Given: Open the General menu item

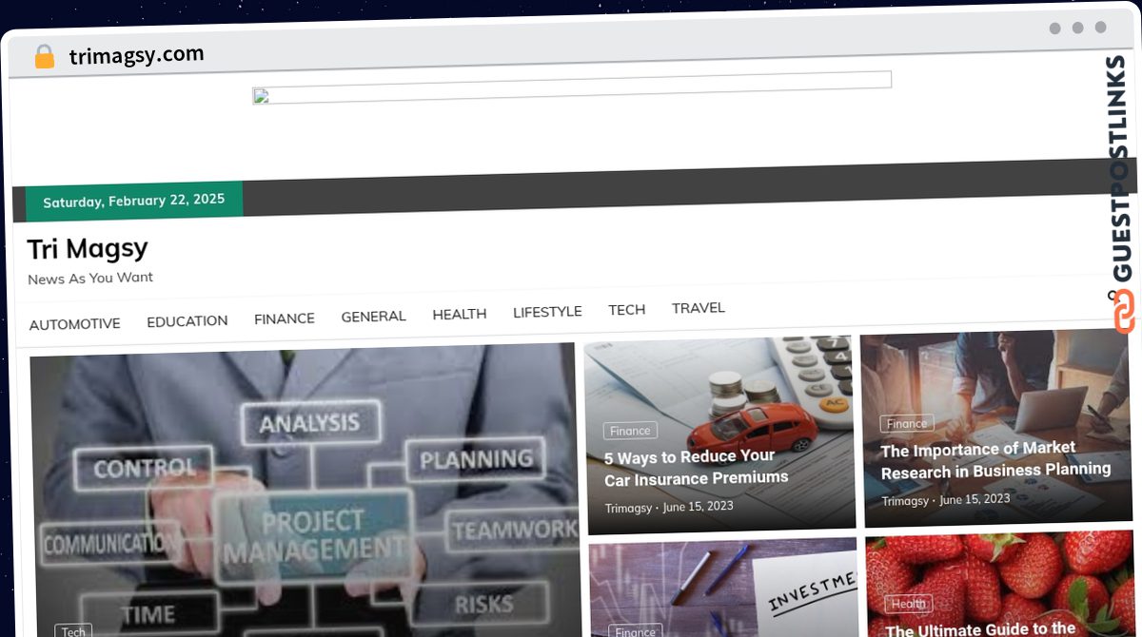Looking at the screenshot, I should click(373, 316).
